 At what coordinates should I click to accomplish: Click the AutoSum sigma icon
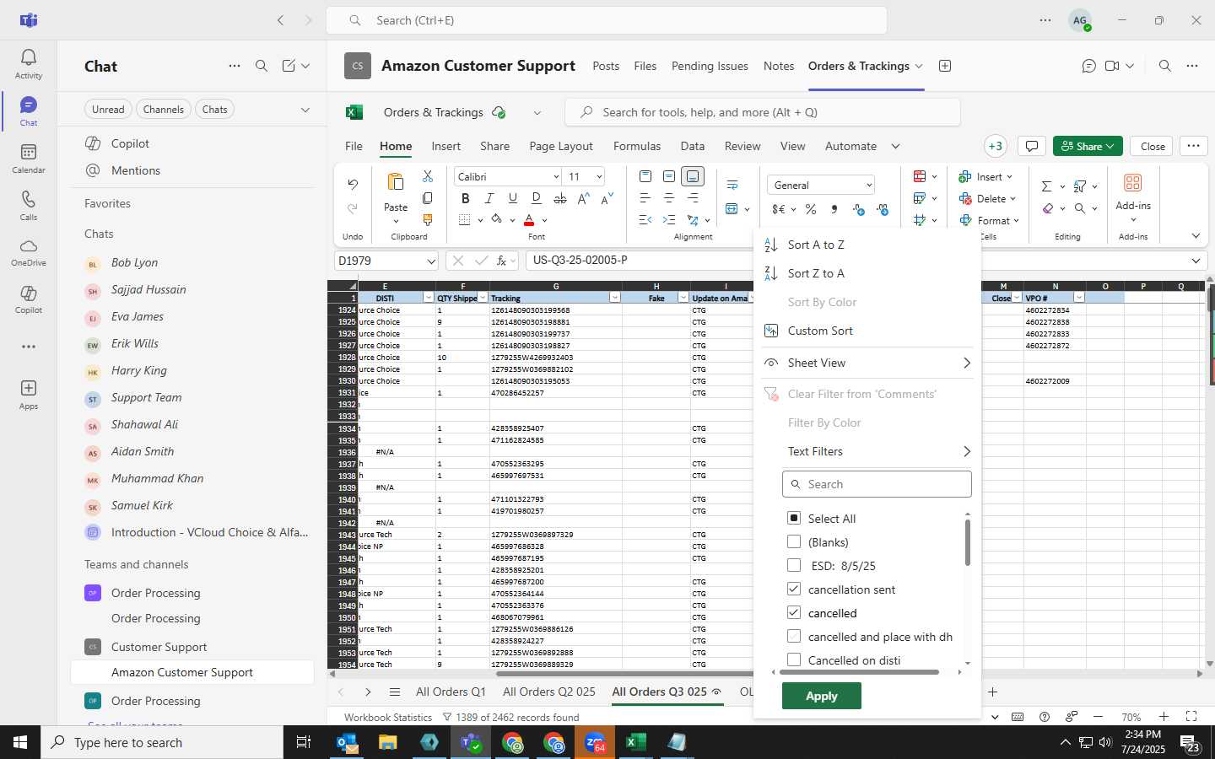click(1046, 186)
